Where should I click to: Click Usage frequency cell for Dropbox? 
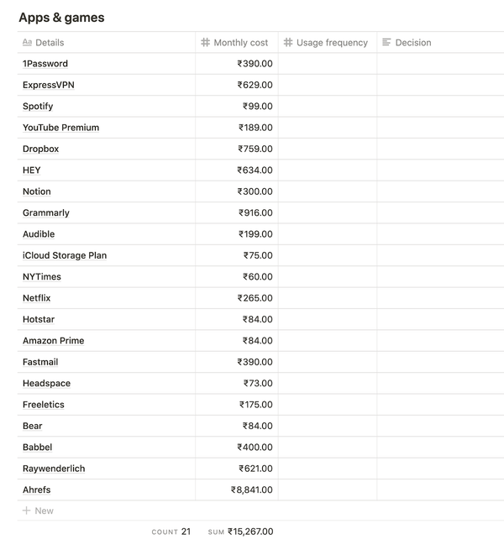pyautogui.click(x=328, y=149)
